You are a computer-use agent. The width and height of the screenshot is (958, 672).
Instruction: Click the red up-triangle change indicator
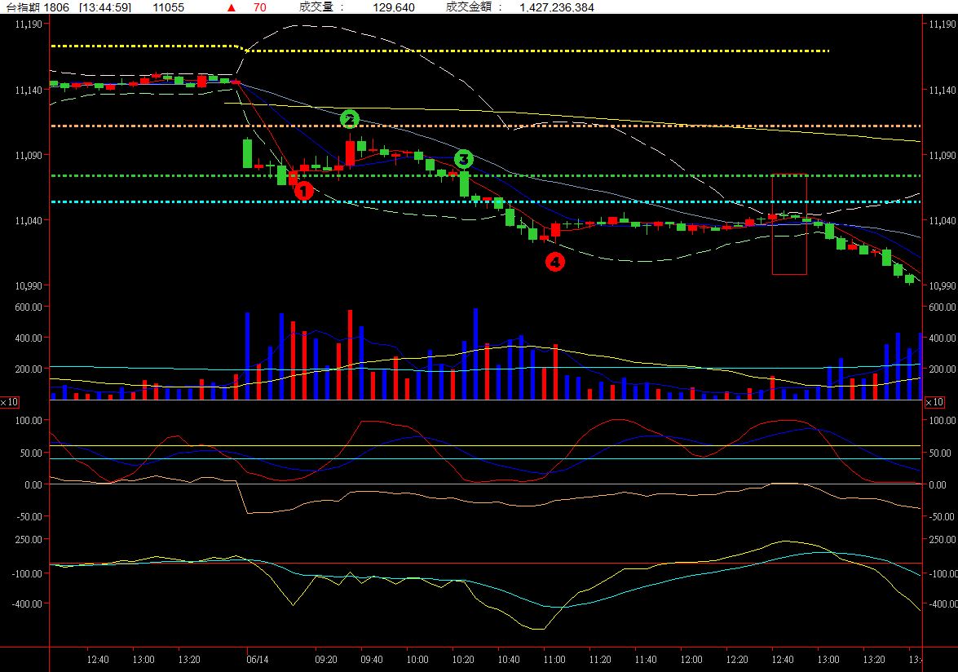tap(232, 8)
